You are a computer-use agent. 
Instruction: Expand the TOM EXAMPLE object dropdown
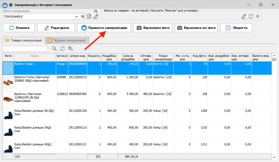point(77,16)
